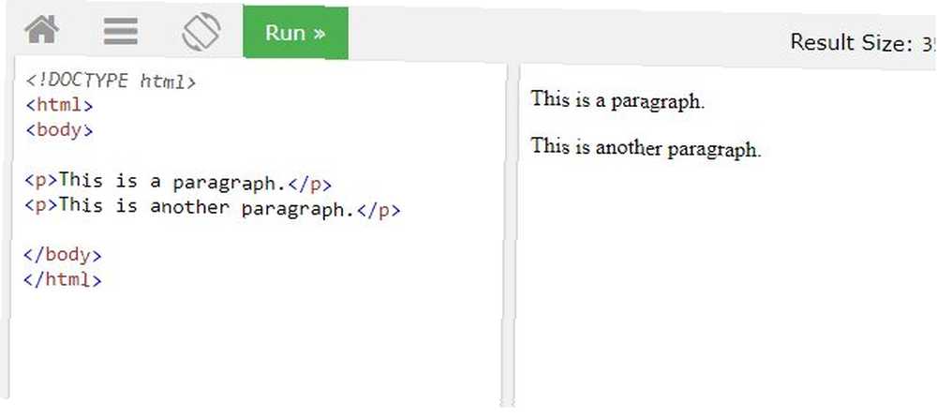Screen dimensions: 937x417
Task: Click empty area of the result pane
Action: pyautogui.click(x=723, y=281)
